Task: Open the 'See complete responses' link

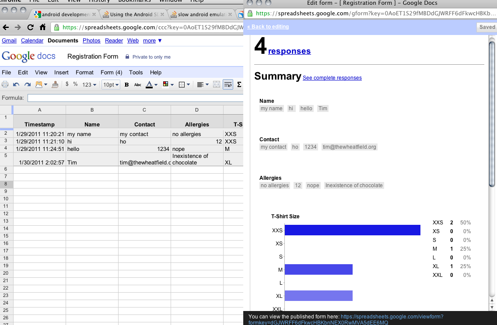Action: click(x=332, y=78)
